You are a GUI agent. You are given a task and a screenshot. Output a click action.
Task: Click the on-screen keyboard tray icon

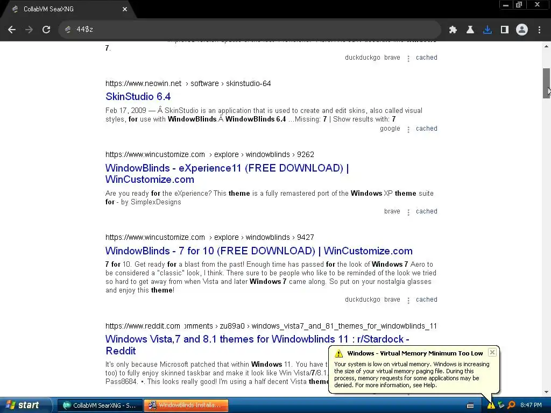[x=470, y=405]
